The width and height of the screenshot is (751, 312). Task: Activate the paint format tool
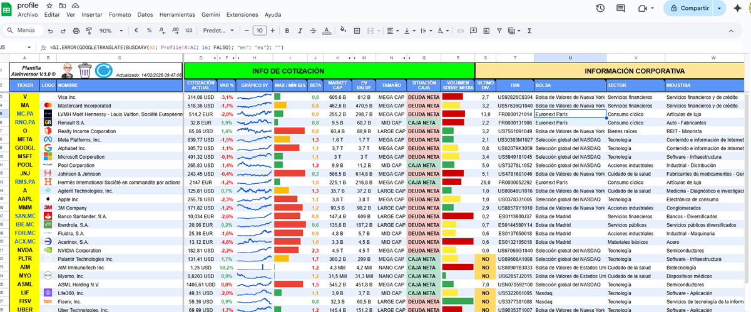pos(88,31)
